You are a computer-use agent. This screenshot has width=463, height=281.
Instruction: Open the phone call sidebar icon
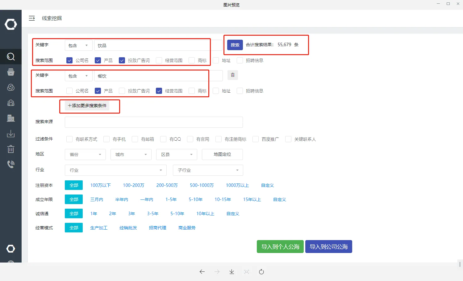click(x=11, y=164)
